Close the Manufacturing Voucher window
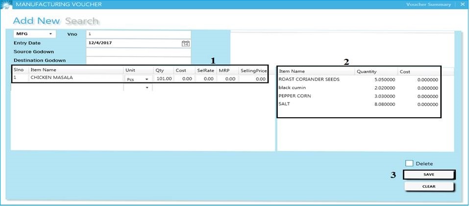The width and height of the screenshot is (470, 206). pos(462,4)
